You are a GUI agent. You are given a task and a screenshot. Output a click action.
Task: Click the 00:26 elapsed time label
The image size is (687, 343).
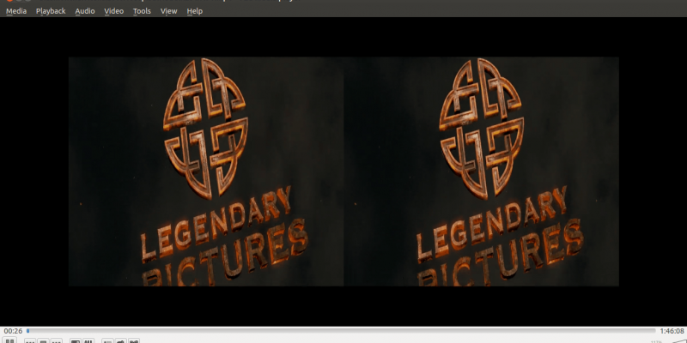(x=13, y=331)
